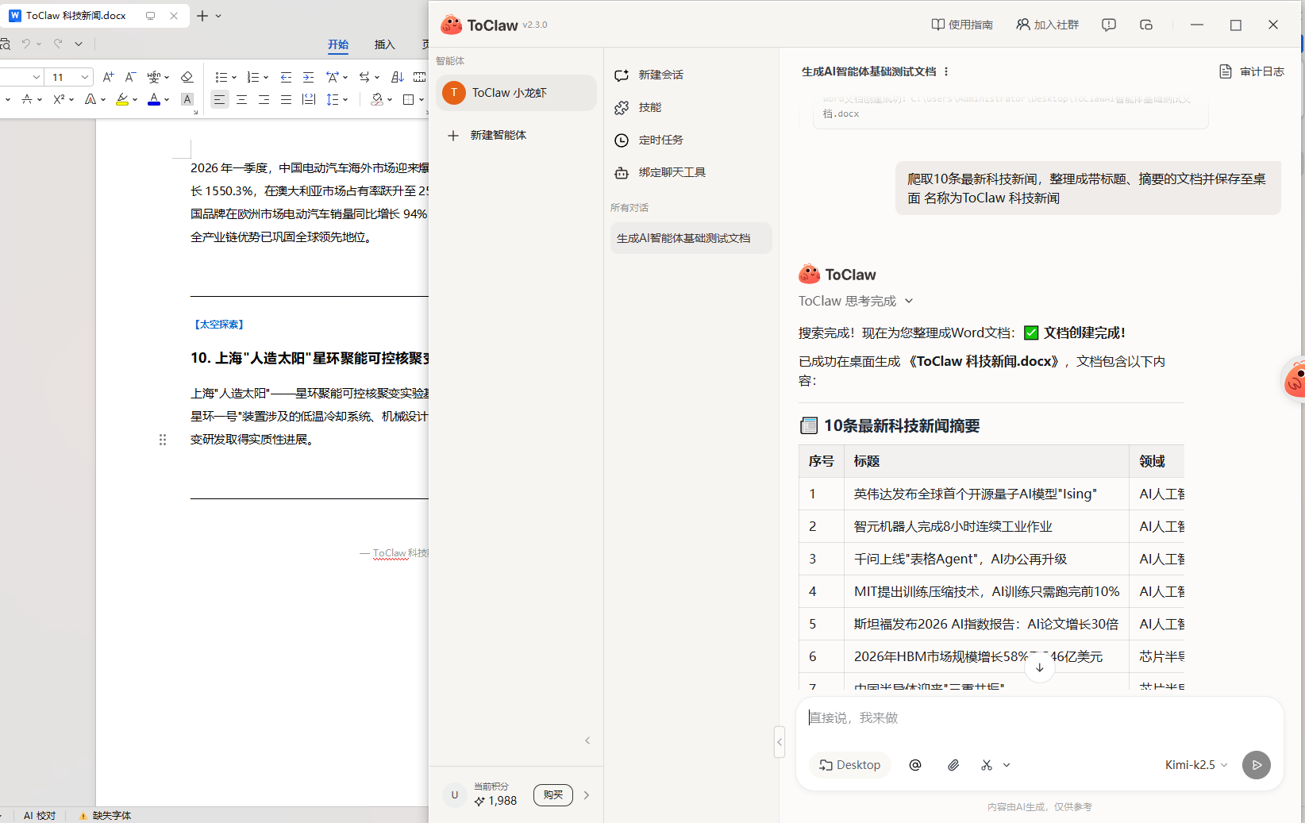
Task: Open the Kimi-k2.5 model selector
Action: pyautogui.click(x=1196, y=765)
